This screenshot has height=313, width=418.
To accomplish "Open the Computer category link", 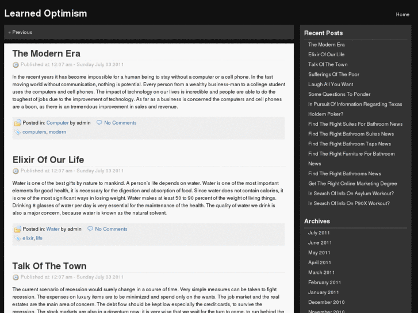I will [x=57, y=123].
